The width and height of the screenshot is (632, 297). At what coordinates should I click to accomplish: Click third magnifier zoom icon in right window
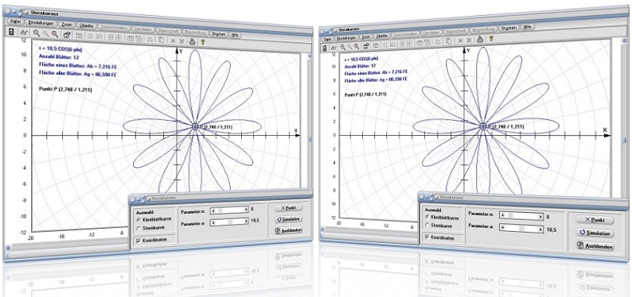click(357, 46)
